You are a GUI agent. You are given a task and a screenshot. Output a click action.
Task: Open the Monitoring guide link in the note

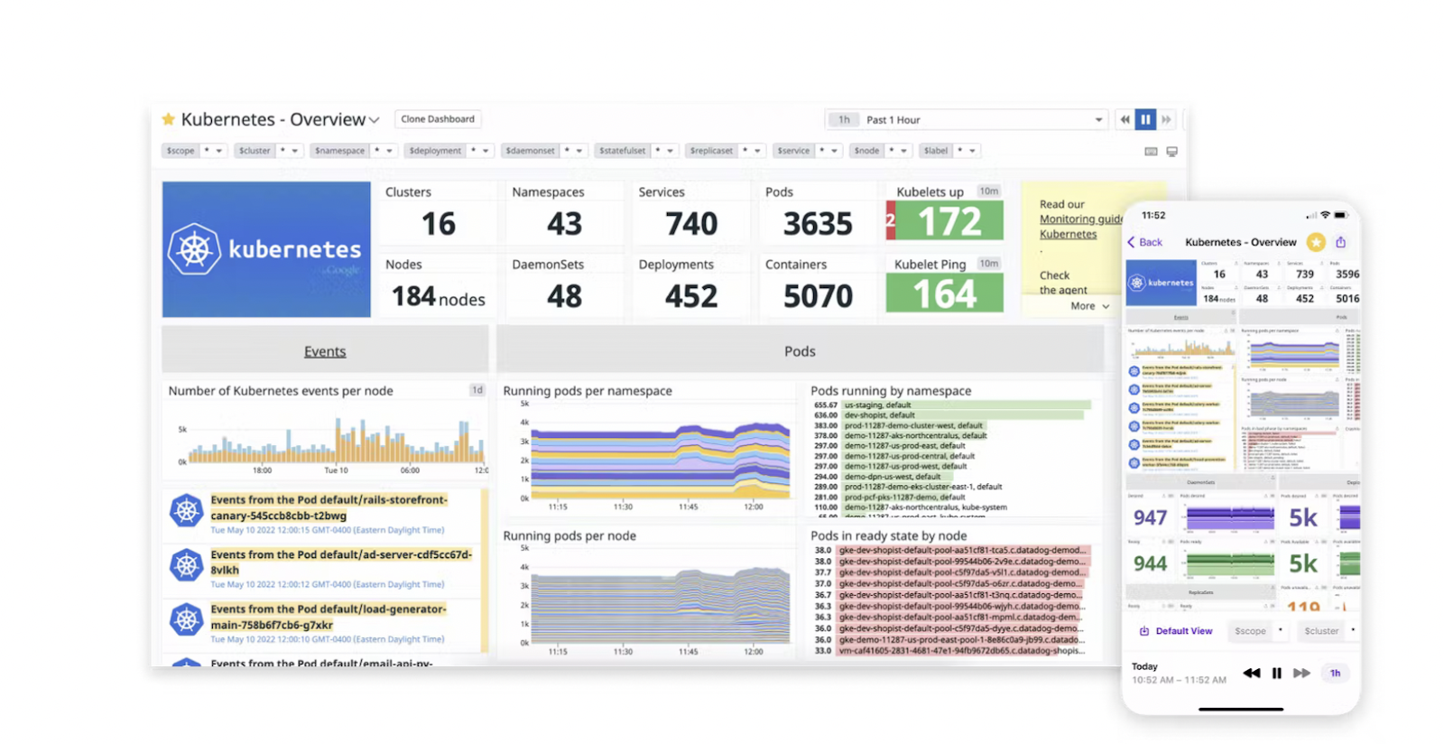pos(1081,219)
